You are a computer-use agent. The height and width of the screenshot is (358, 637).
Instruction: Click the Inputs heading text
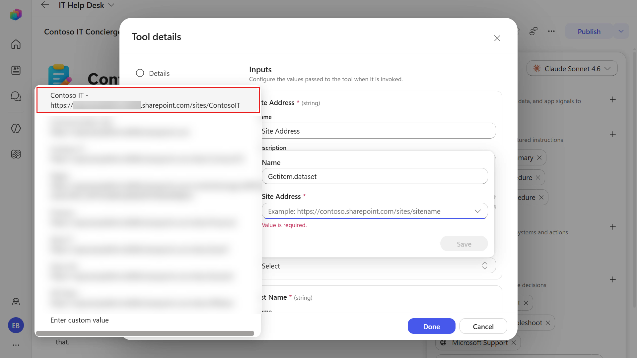pos(260,69)
